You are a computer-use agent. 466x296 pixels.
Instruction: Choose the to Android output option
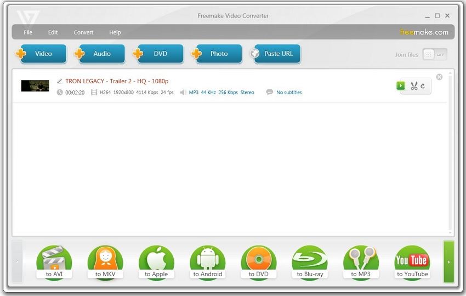pos(207,262)
